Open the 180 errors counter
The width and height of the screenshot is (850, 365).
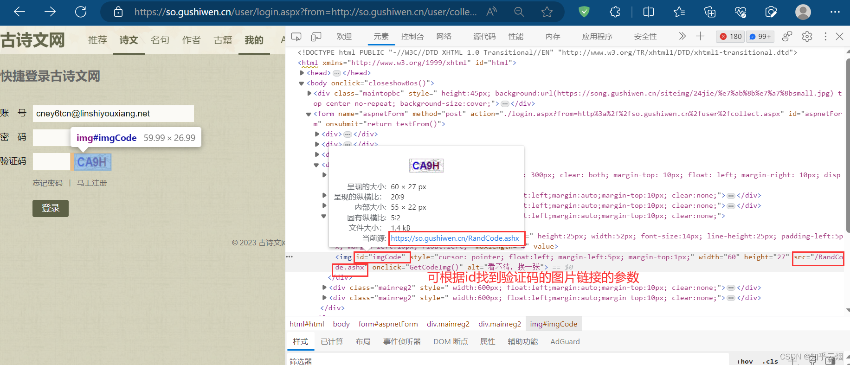tap(731, 37)
